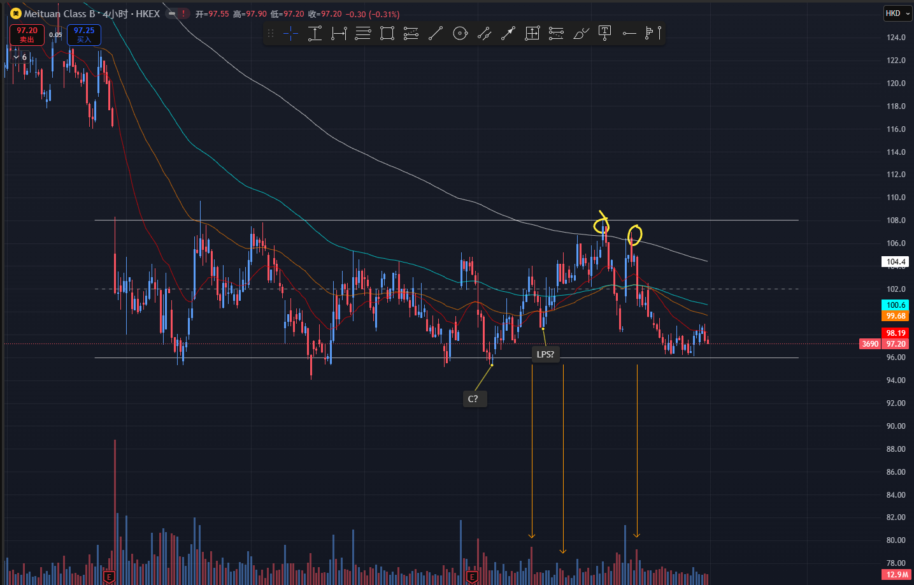Image resolution: width=914 pixels, height=585 pixels.
Task: Click the 97.25 buy button
Action: pyautogui.click(x=84, y=35)
